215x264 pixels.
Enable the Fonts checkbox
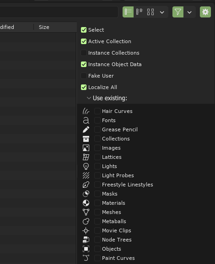pyautogui.click(x=97, y=120)
